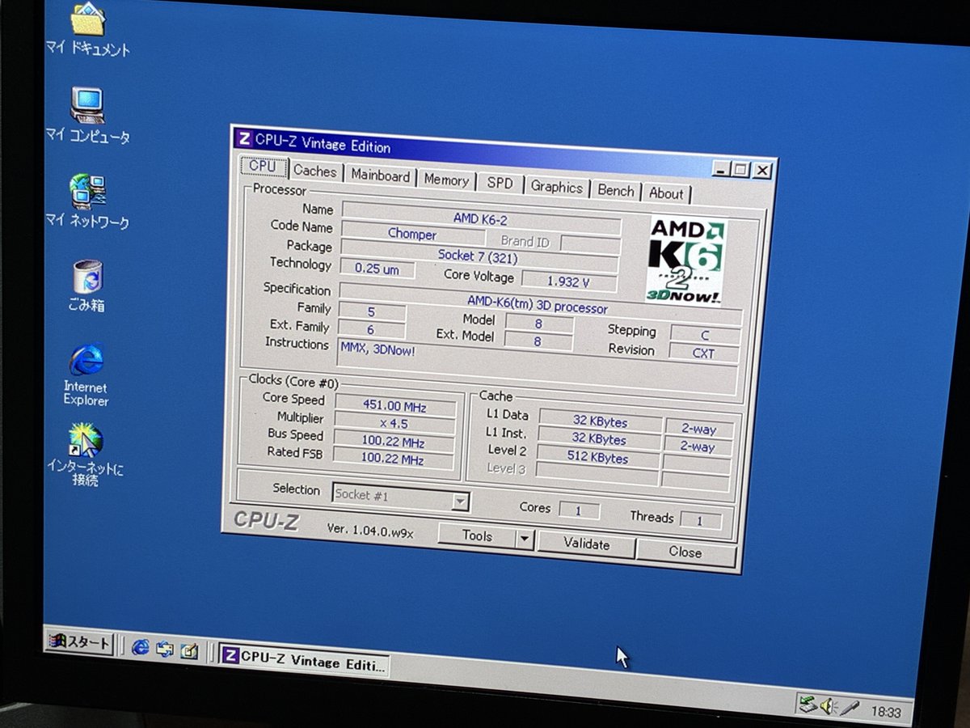The width and height of the screenshot is (970, 728).
Task: Click the Bus Speed value 100.22 MHz
Action: click(x=394, y=442)
